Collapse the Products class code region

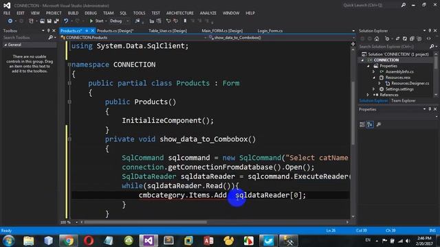(x=69, y=83)
